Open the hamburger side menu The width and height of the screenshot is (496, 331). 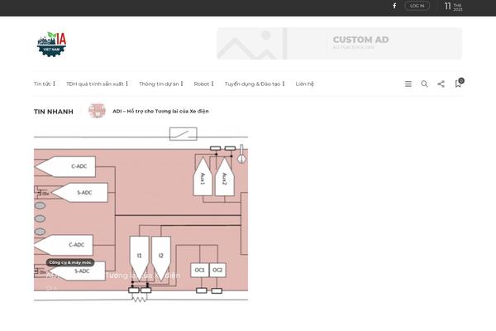(x=408, y=84)
